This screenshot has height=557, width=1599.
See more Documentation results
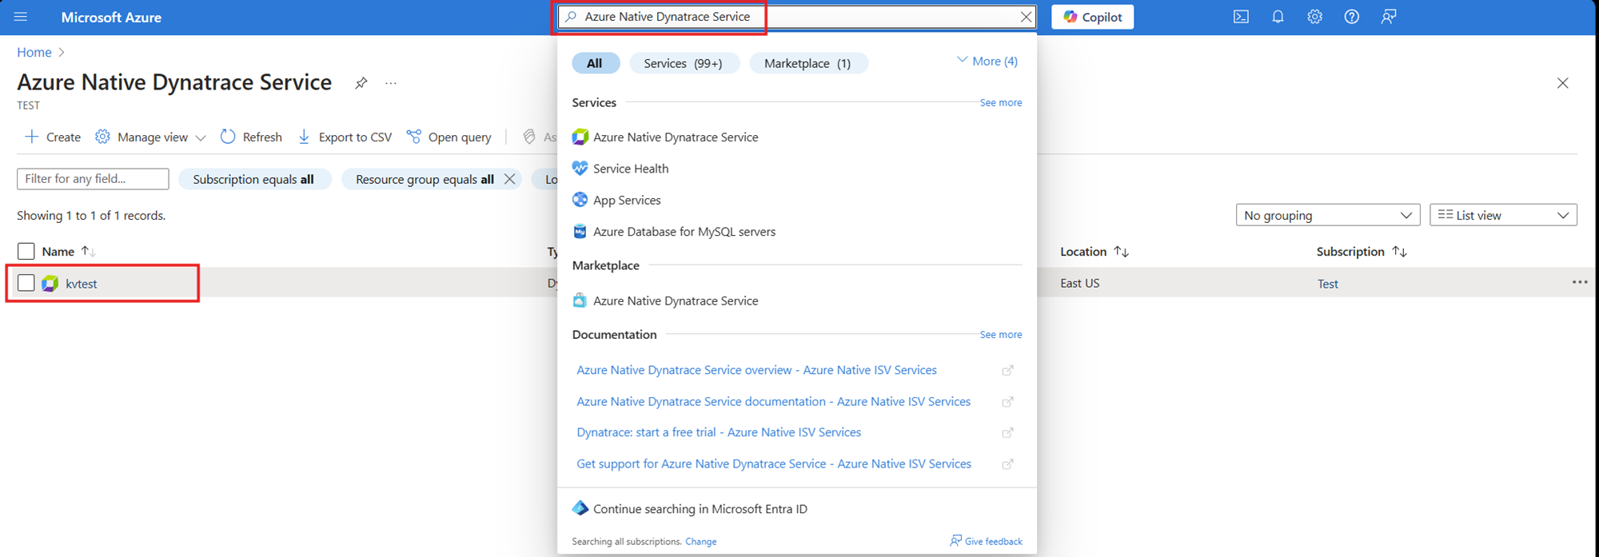click(1001, 334)
